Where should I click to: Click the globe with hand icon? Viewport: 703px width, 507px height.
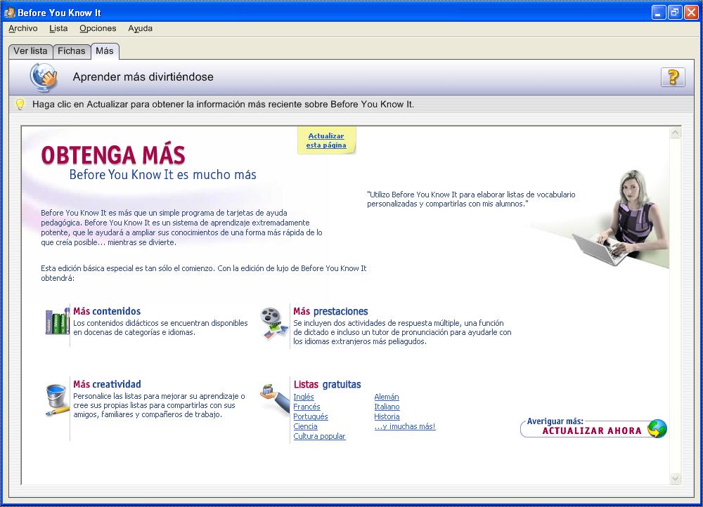click(x=44, y=77)
